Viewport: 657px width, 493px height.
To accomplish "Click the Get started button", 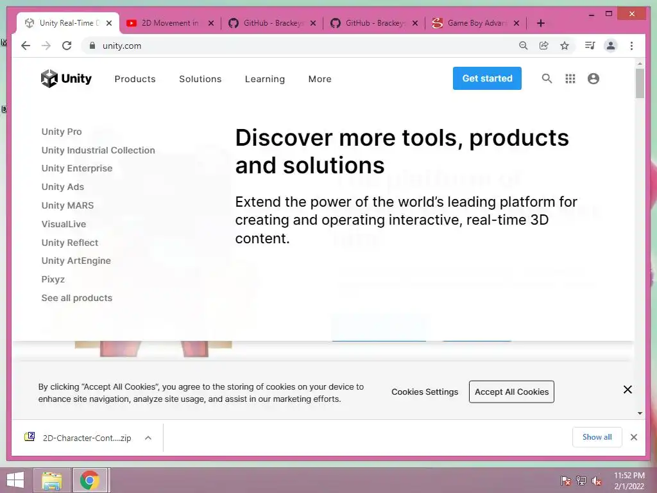I will click(x=487, y=78).
